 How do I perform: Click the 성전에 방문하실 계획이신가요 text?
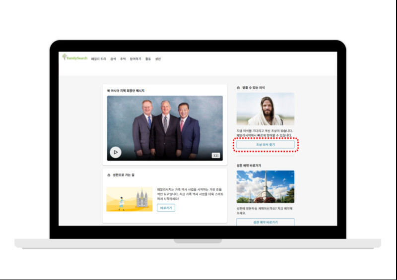click(x=265, y=211)
